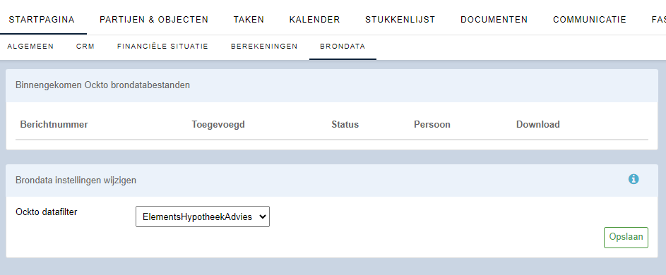Click the Status column header

345,124
